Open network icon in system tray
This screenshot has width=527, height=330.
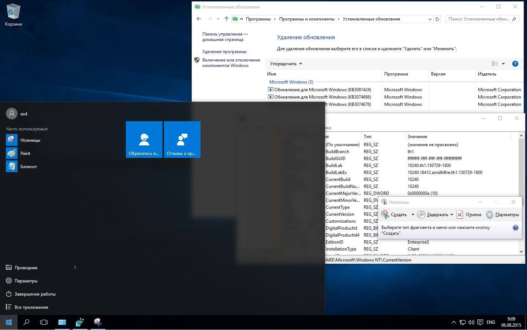pyautogui.click(x=463, y=322)
